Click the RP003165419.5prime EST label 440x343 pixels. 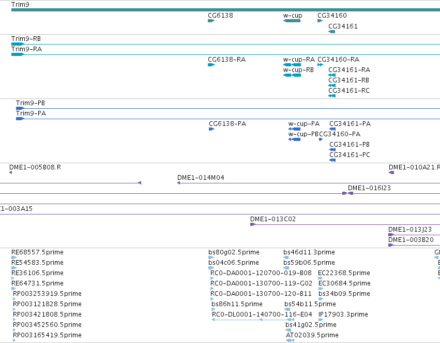(47, 335)
